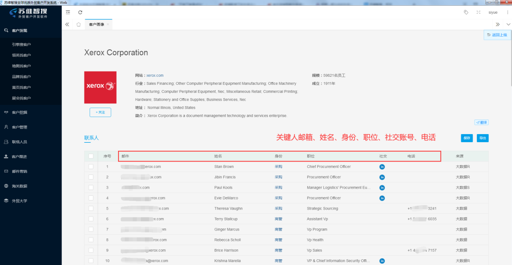Open LinkedIn icon for Krishna Marella

(x=382, y=261)
